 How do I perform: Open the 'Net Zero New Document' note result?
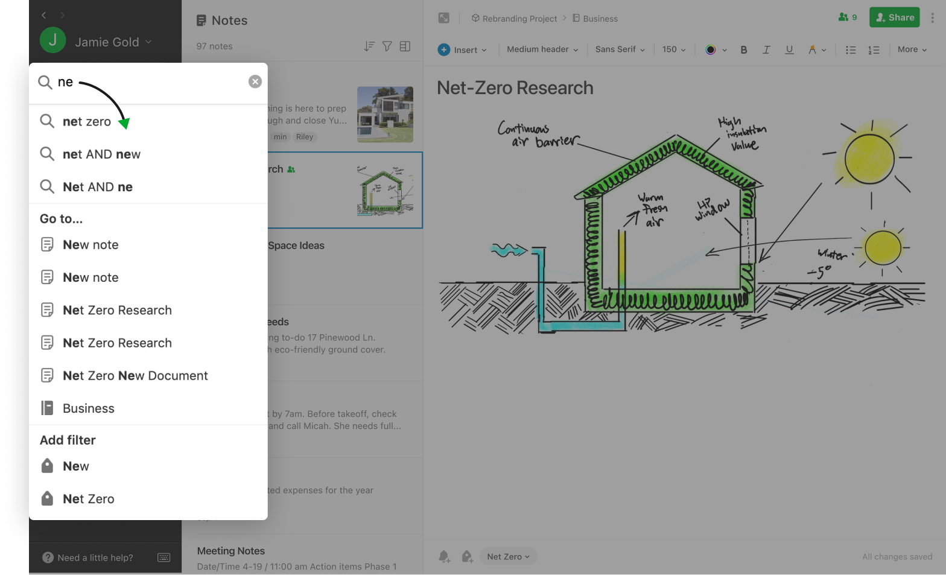(148, 375)
